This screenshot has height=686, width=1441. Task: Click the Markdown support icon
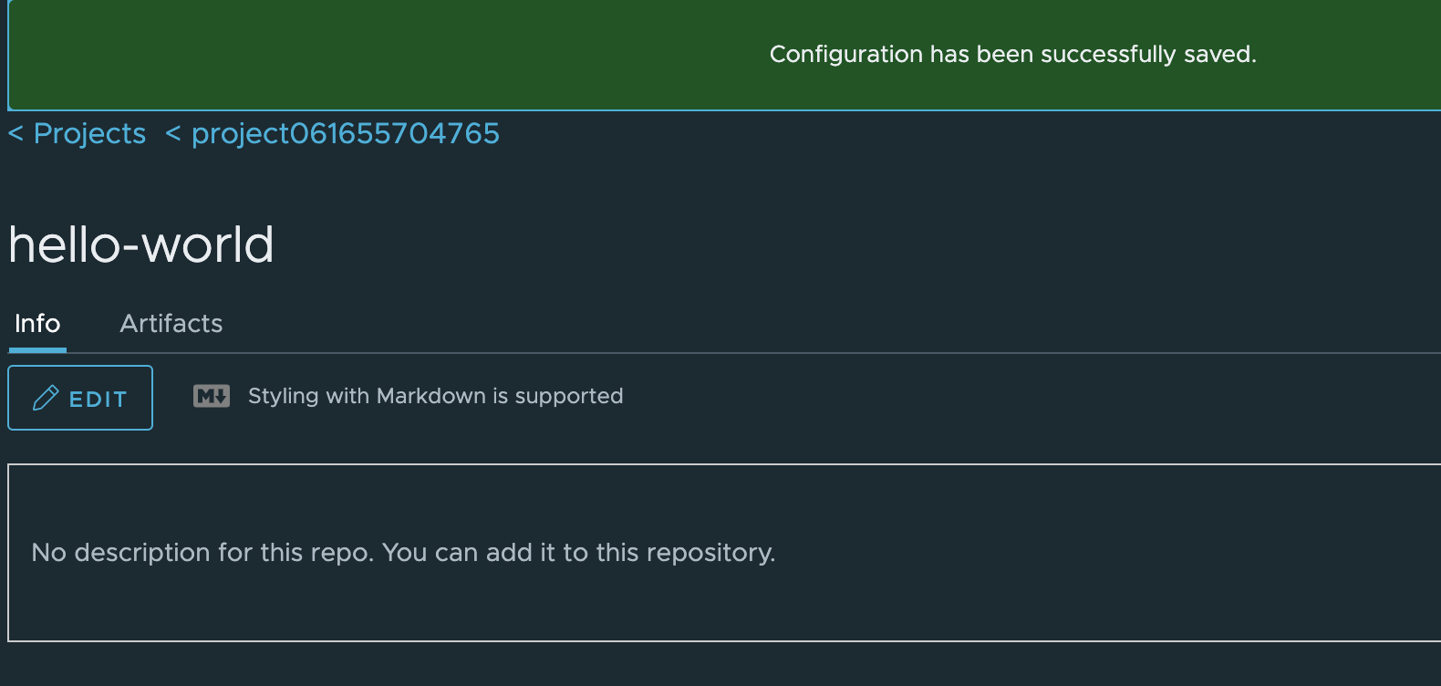tap(211, 396)
